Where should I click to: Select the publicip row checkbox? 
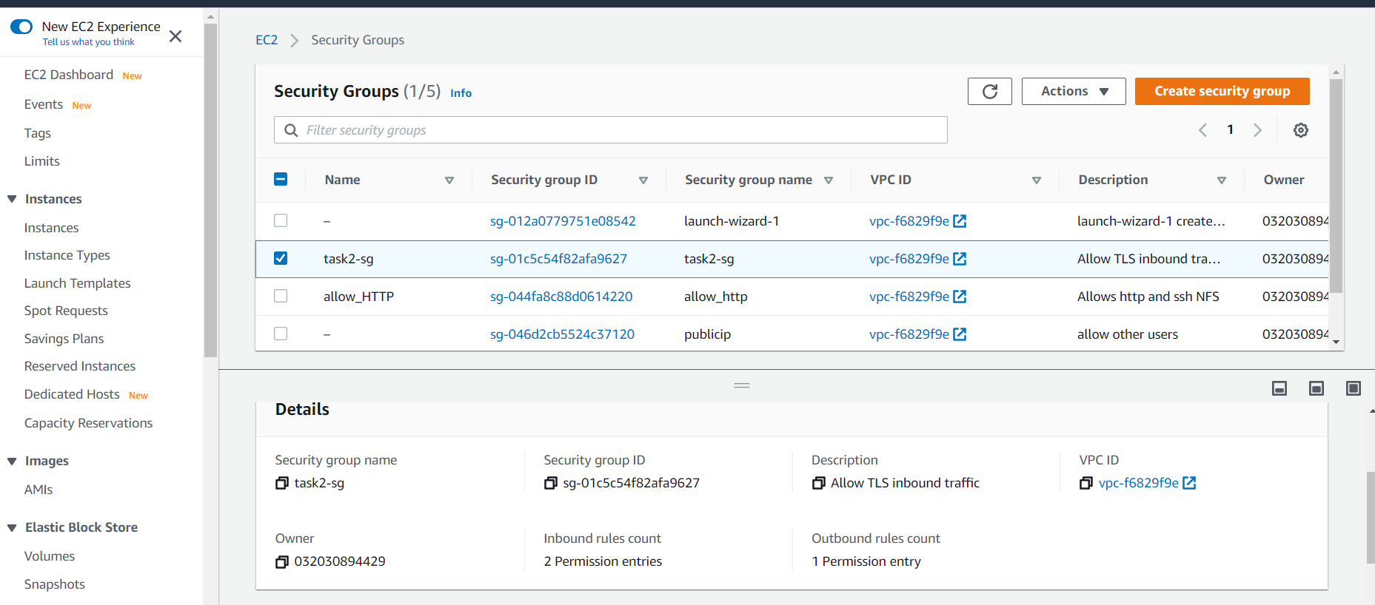click(x=281, y=334)
